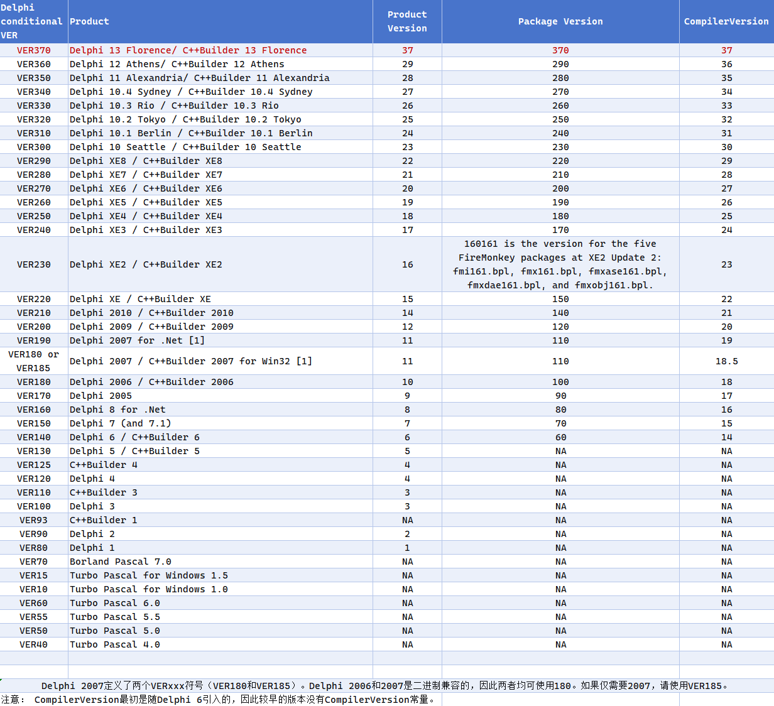
Task: Select 'Turbo Pascal for Windows 1.5' cell
Action: [x=221, y=575]
